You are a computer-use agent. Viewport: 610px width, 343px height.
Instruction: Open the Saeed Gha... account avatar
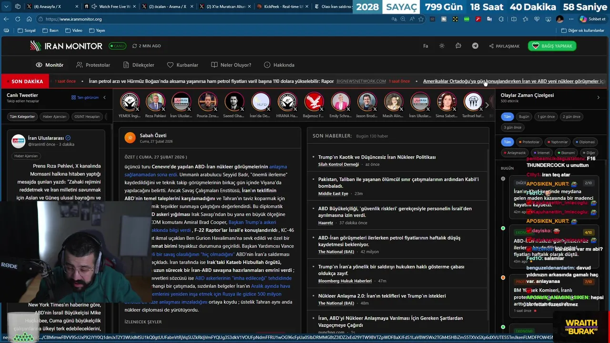coord(234,102)
